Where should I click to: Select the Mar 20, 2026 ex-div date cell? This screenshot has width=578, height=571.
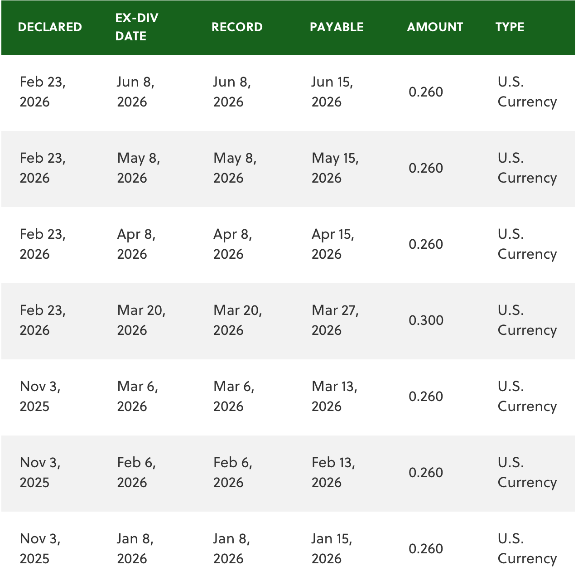[x=141, y=320]
